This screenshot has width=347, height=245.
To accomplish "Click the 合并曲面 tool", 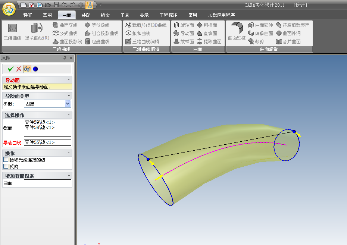I will [x=288, y=41].
